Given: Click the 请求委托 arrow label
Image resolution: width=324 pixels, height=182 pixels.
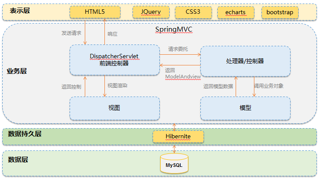Looking at the screenshot, I should click(178, 49).
